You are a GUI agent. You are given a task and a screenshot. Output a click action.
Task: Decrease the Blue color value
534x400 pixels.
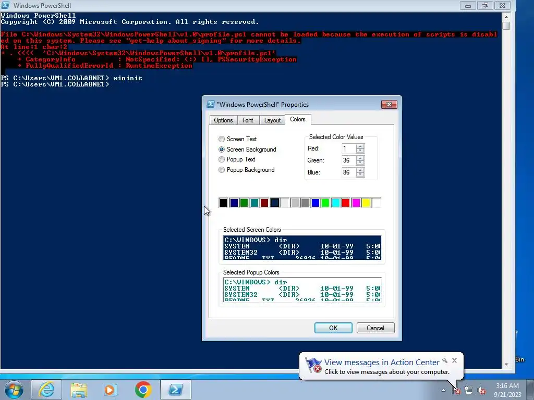tap(360, 174)
